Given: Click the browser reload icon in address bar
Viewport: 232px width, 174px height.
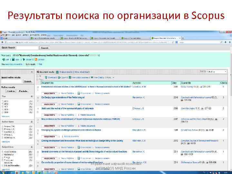Looking at the screenshot, I should click(x=173, y=42).
